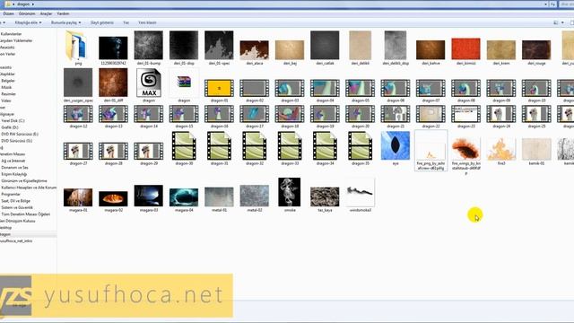The image size is (574, 323).
Task: Open the view options dropdown arrow
Action: click(x=562, y=22)
